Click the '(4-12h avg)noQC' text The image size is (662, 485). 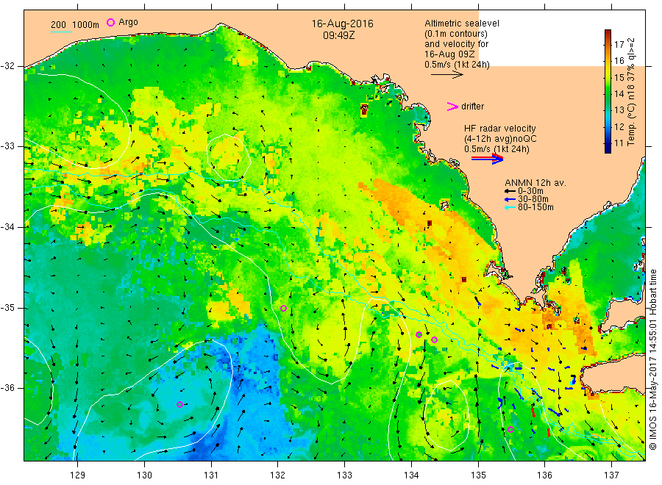500,139
